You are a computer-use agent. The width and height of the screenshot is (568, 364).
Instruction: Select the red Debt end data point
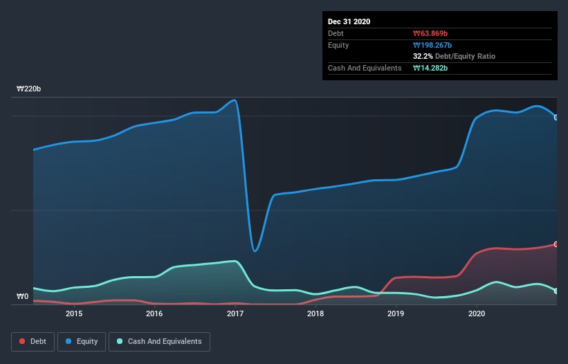tap(556, 244)
